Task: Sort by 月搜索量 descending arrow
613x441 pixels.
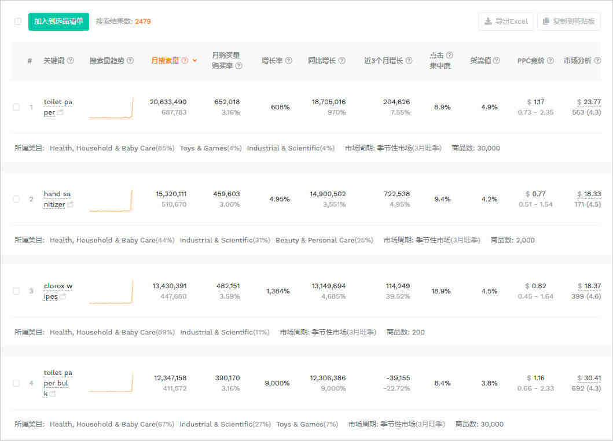Action: (x=195, y=61)
